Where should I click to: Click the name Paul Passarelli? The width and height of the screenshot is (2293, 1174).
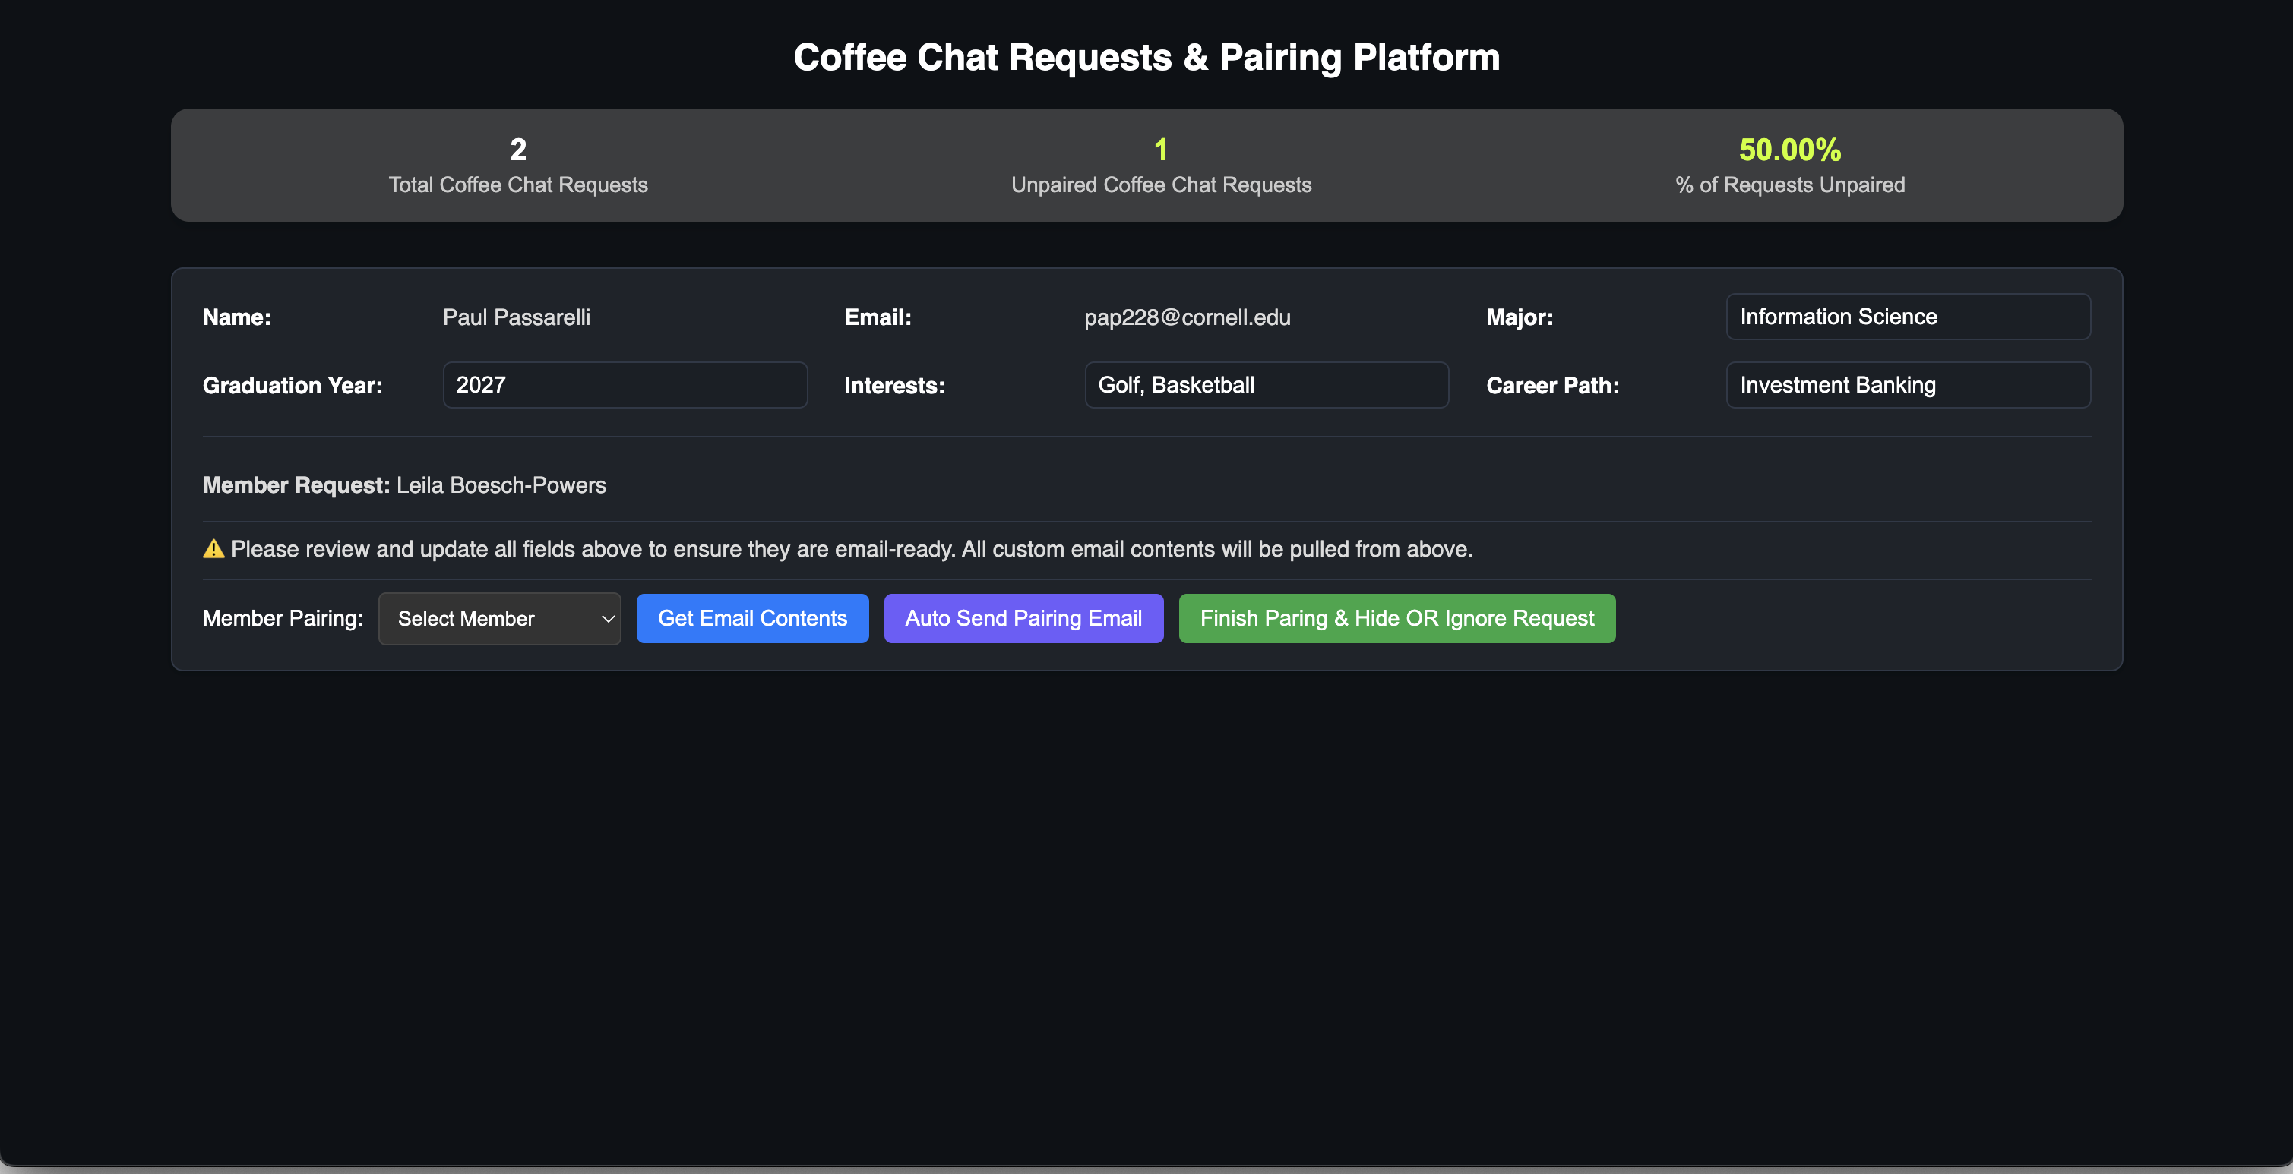[x=517, y=317]
